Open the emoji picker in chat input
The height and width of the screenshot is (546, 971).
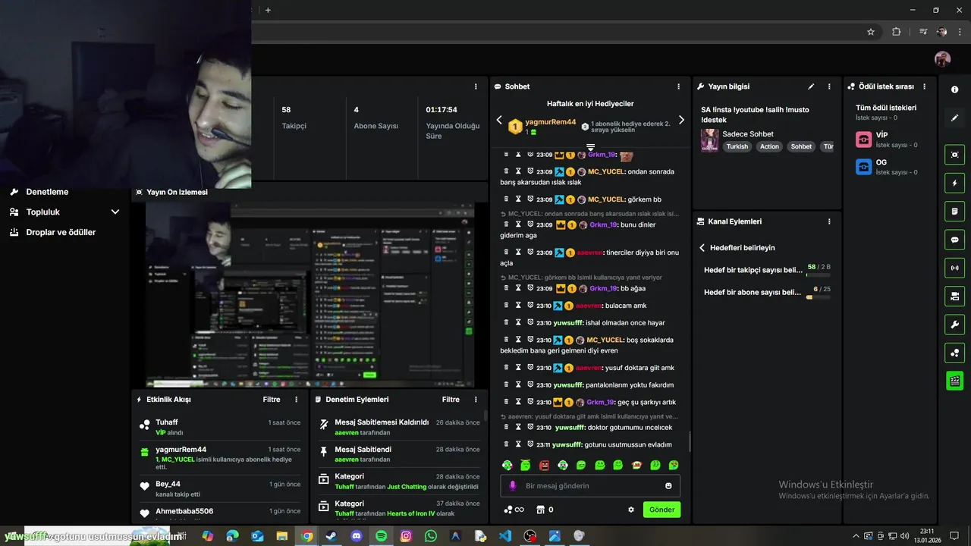tap(668, 485)
